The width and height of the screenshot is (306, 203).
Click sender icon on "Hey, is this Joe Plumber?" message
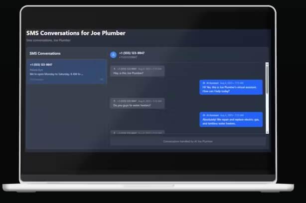[x=115, y=68]
